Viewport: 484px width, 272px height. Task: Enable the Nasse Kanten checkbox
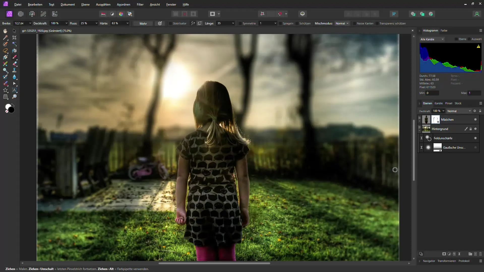tap(354, 23)
